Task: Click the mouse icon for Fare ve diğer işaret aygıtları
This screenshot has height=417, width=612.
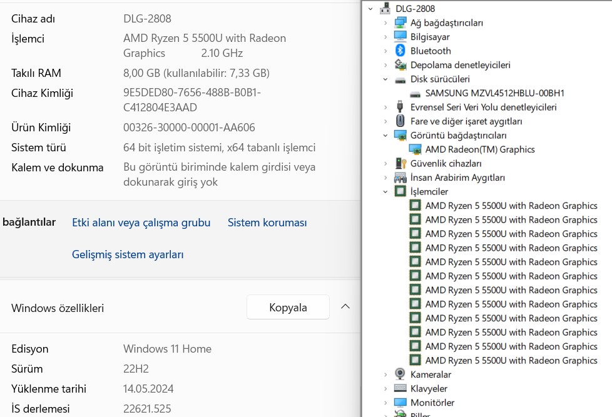Action: (400, 121)
